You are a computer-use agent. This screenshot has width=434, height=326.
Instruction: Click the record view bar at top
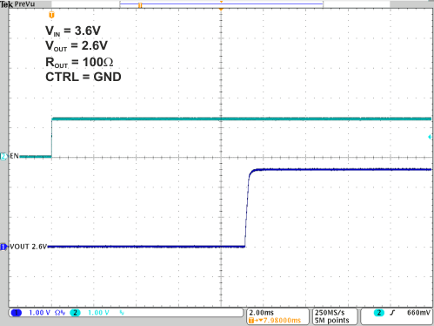click(221, 4)
